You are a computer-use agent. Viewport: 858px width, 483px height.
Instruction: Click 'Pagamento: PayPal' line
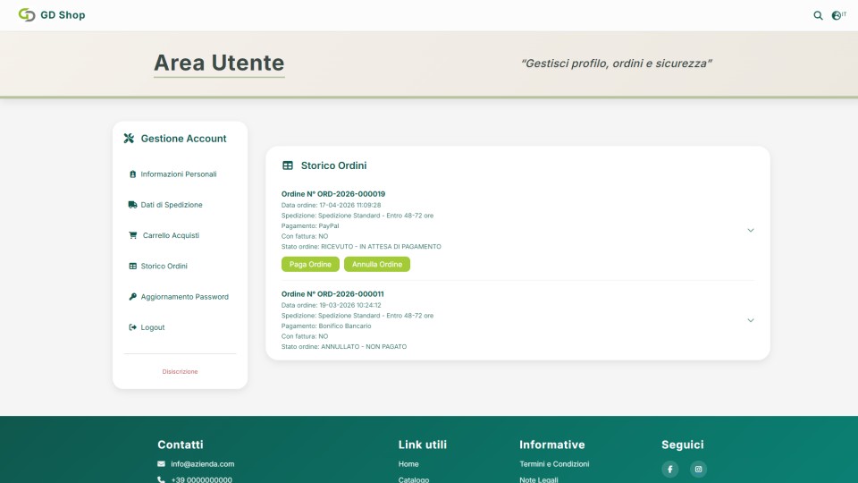click(310, 226)
